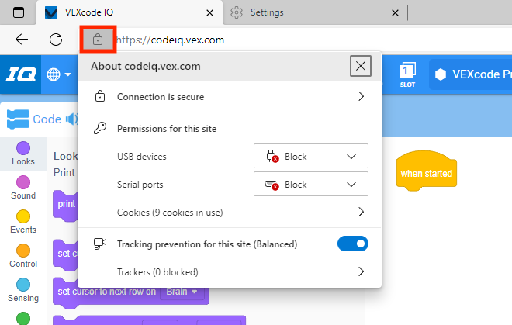Switch to the Settings tab
Viewport: 512px width, 325px height.
[x=310, y=12]
